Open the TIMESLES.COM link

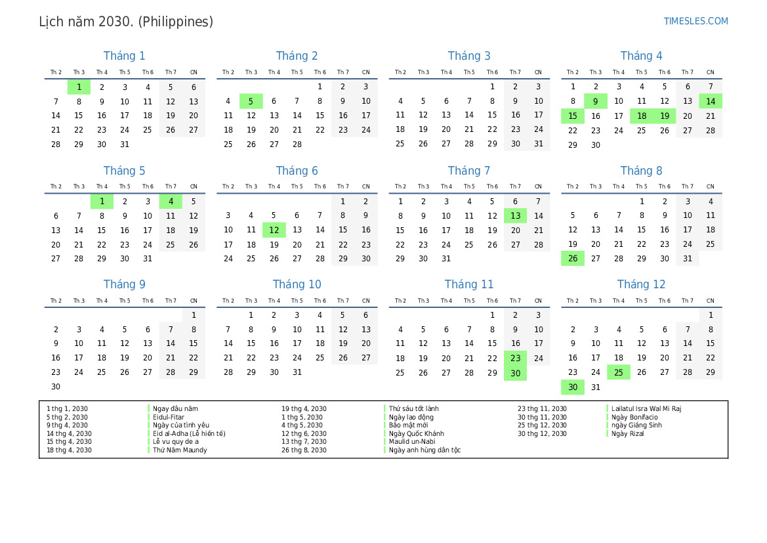[x=695, y=21]
